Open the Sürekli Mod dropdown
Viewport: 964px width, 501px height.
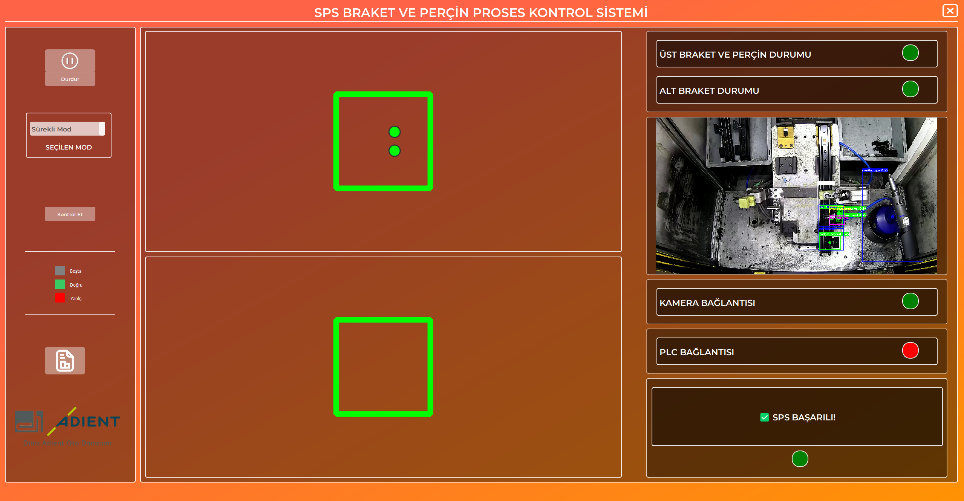67,128
